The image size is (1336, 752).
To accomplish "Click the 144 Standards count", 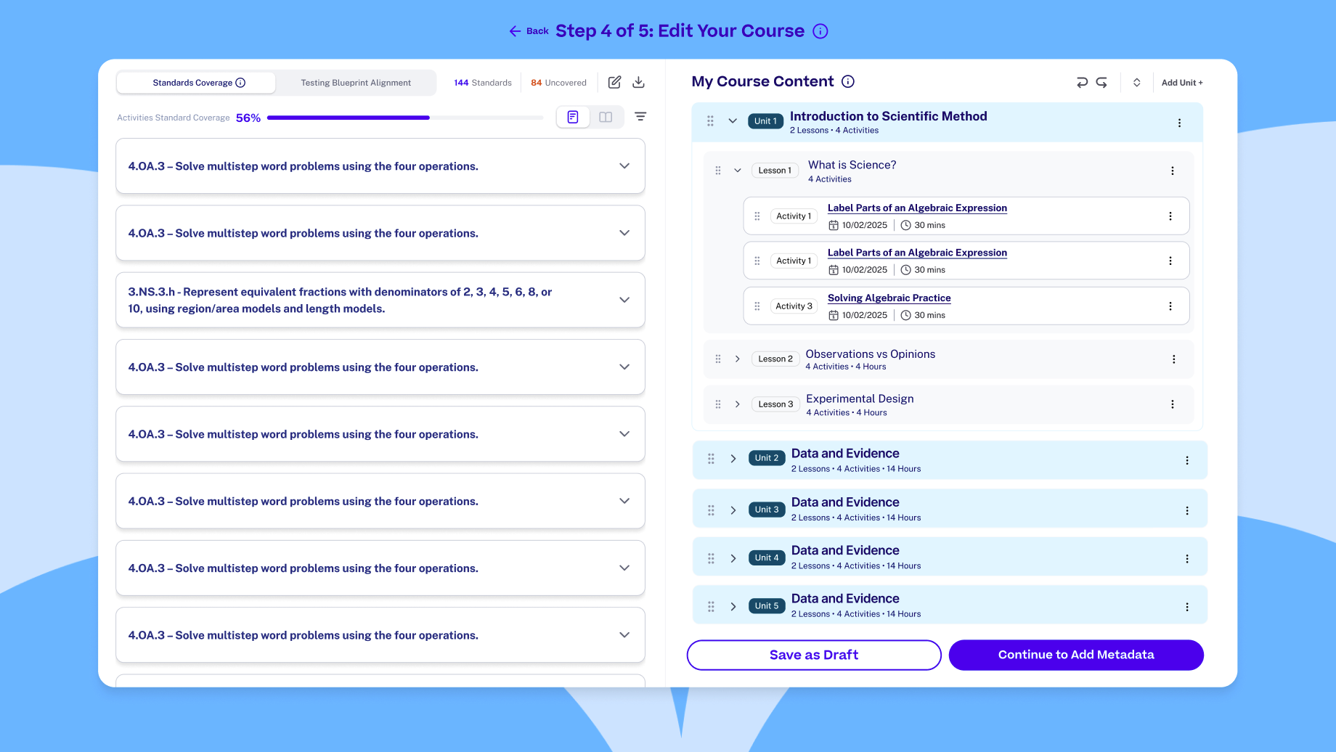I will [x=483, y=83].
